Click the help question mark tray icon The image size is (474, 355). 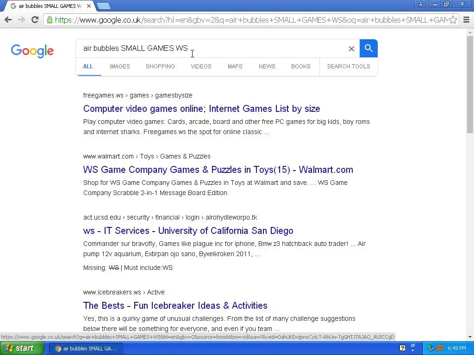click(x=402, y=349)
